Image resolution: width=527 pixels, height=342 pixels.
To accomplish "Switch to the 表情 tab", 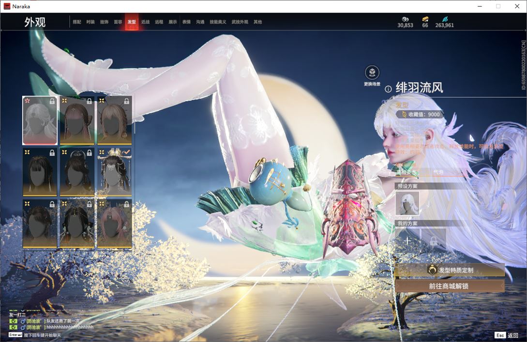I will 186,22.
